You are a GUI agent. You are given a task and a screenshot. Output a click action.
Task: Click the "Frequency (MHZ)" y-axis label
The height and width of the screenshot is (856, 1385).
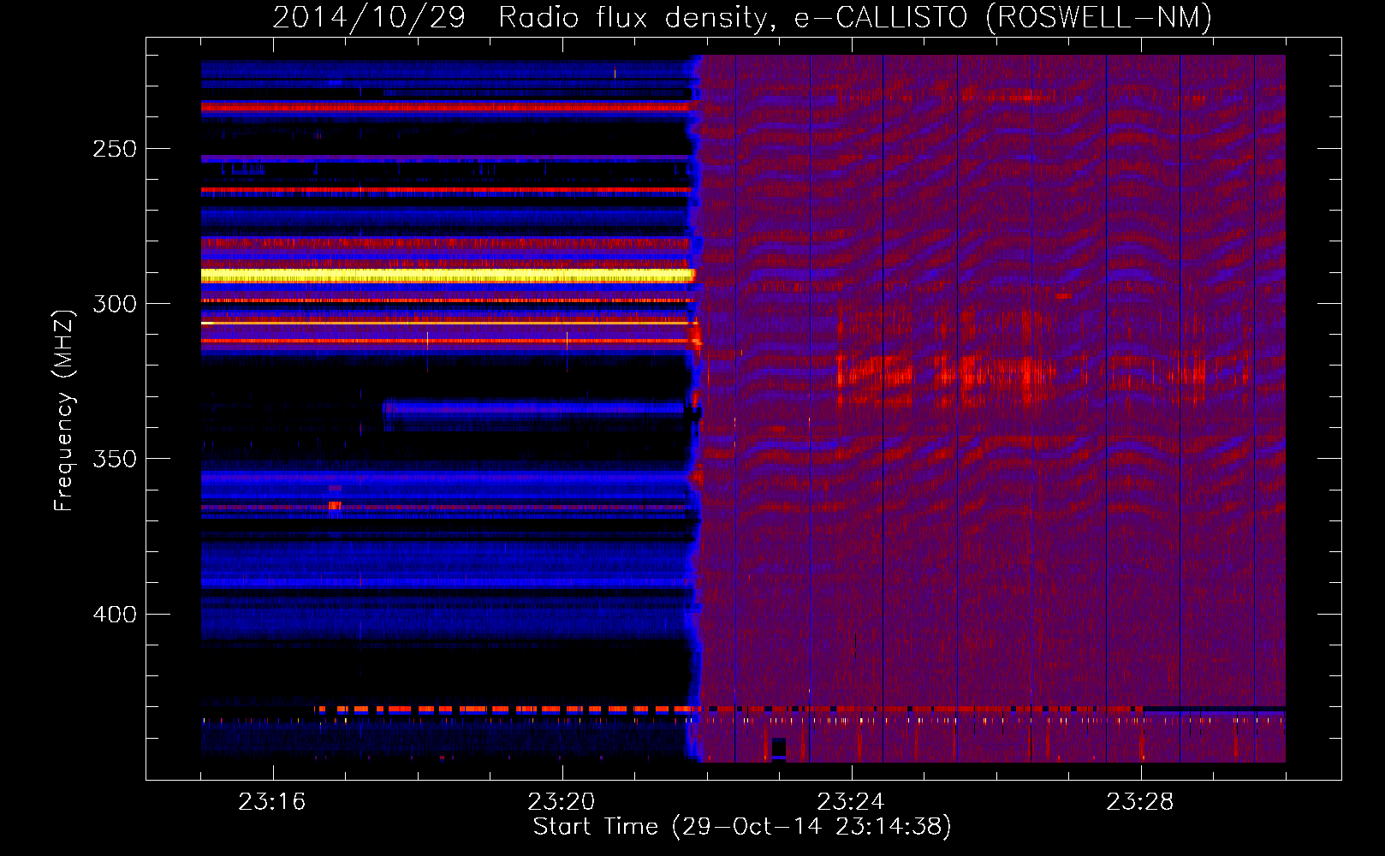pos(64,410)
